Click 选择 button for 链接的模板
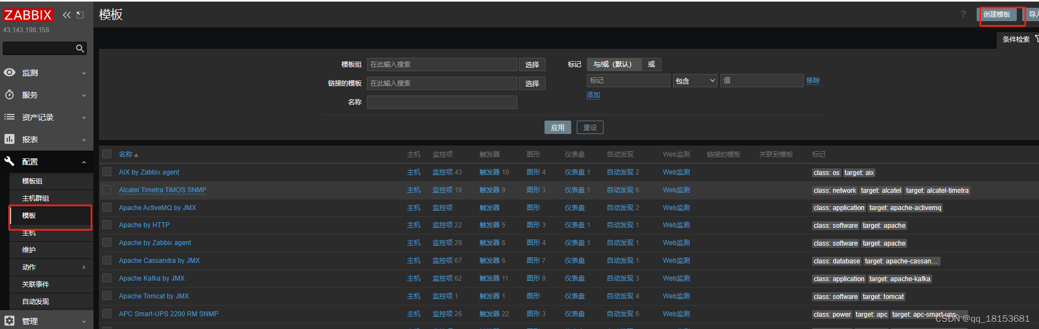Viewport: 1039px width, 329px height. pyautogui.click(x=532, y=83)
